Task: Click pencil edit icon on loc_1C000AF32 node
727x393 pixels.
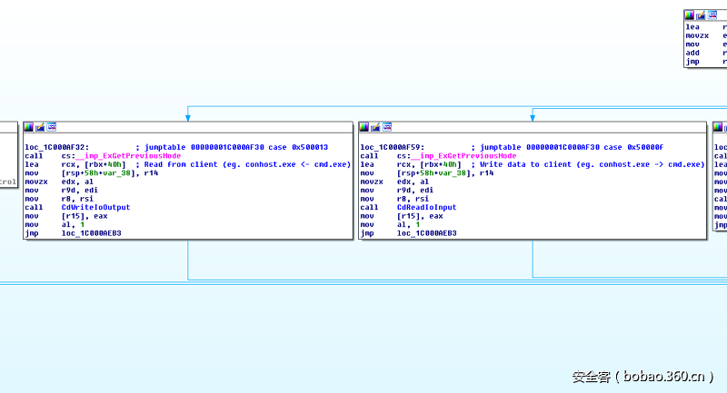Action: point(40,126)
